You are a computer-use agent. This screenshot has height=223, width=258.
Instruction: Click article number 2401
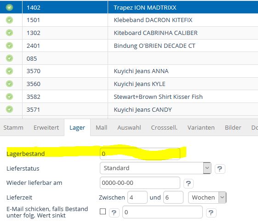click(x=33, y=46)
